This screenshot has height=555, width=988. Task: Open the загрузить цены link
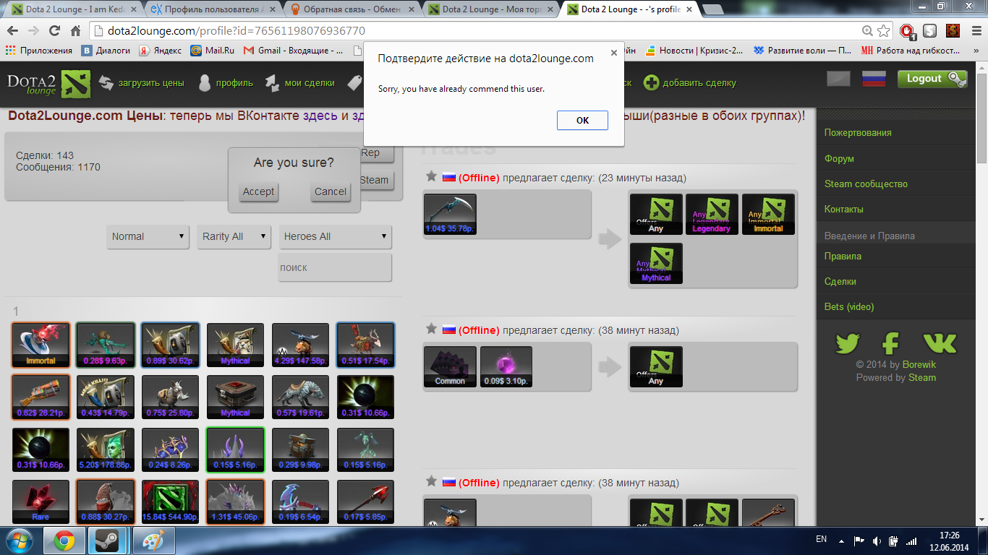(x=152, y=83)
